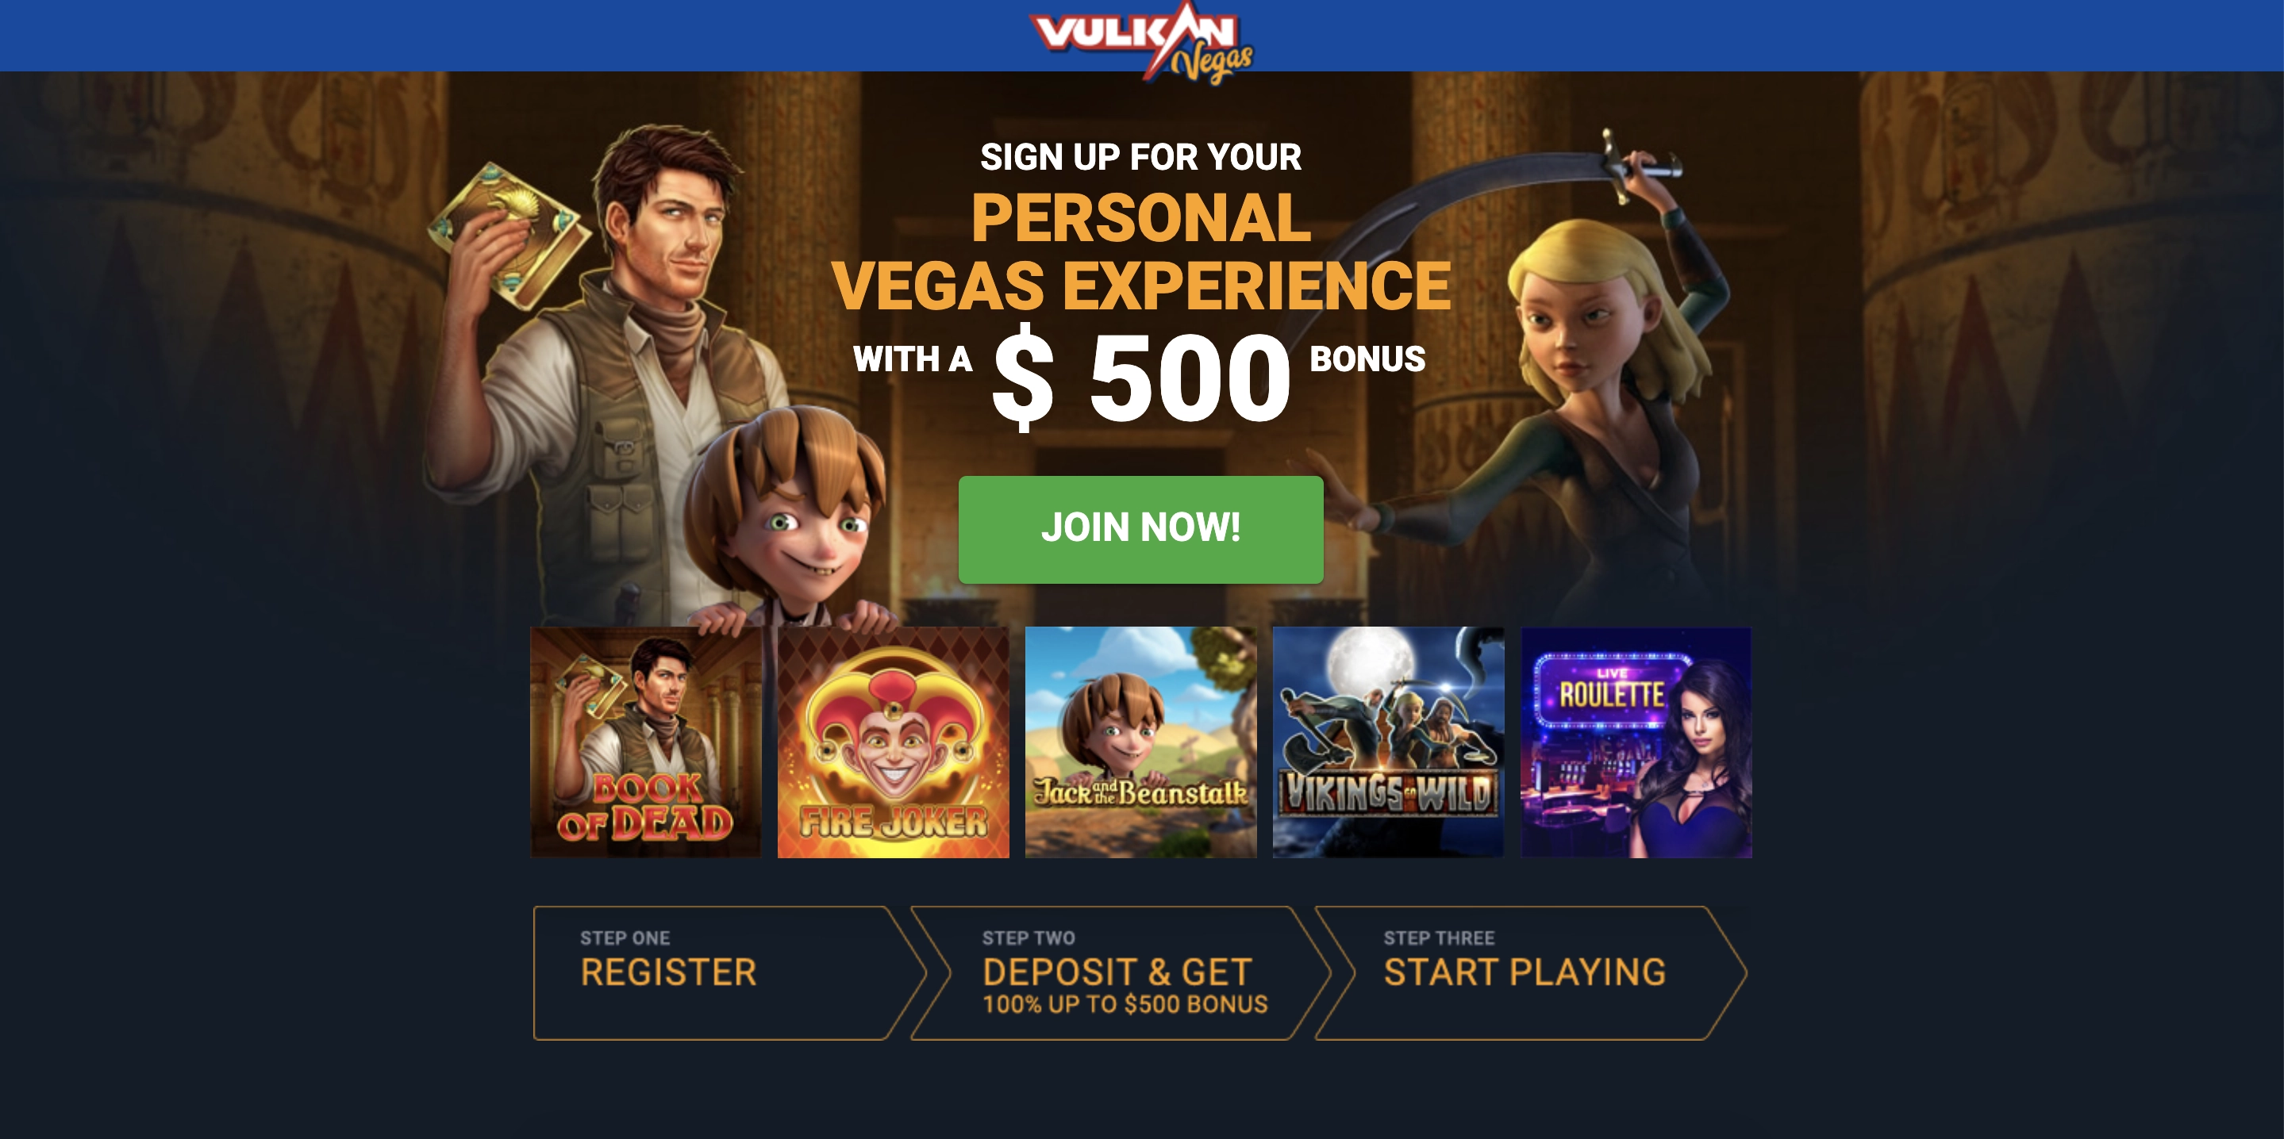The height and width of the screenshot is (1139, 2284).
Task: Open the Book of Dead game thumbnail
Action: [645, 742]
